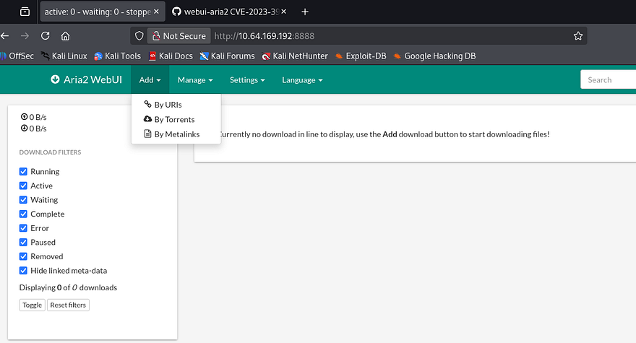Click the Aria2 WebUI download logo icon
This screenshot has width=636, height=343.
point(55,80)
